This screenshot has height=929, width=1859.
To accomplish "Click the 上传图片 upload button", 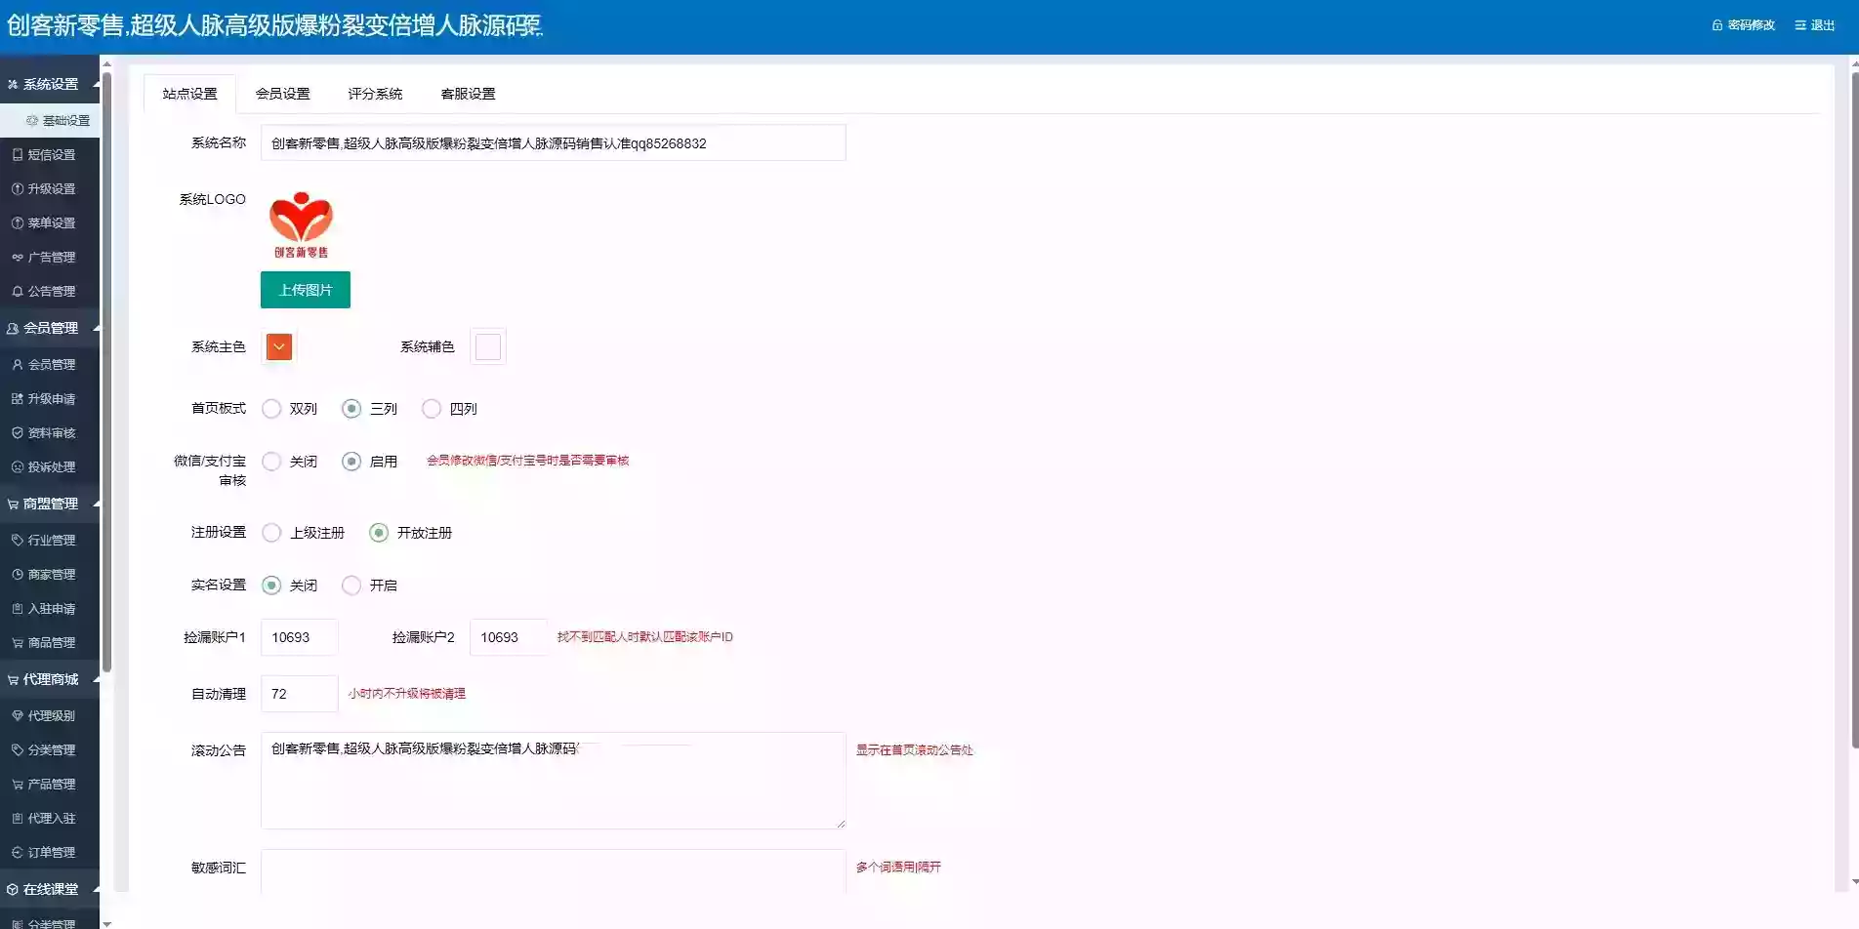I will click(305, 289).
